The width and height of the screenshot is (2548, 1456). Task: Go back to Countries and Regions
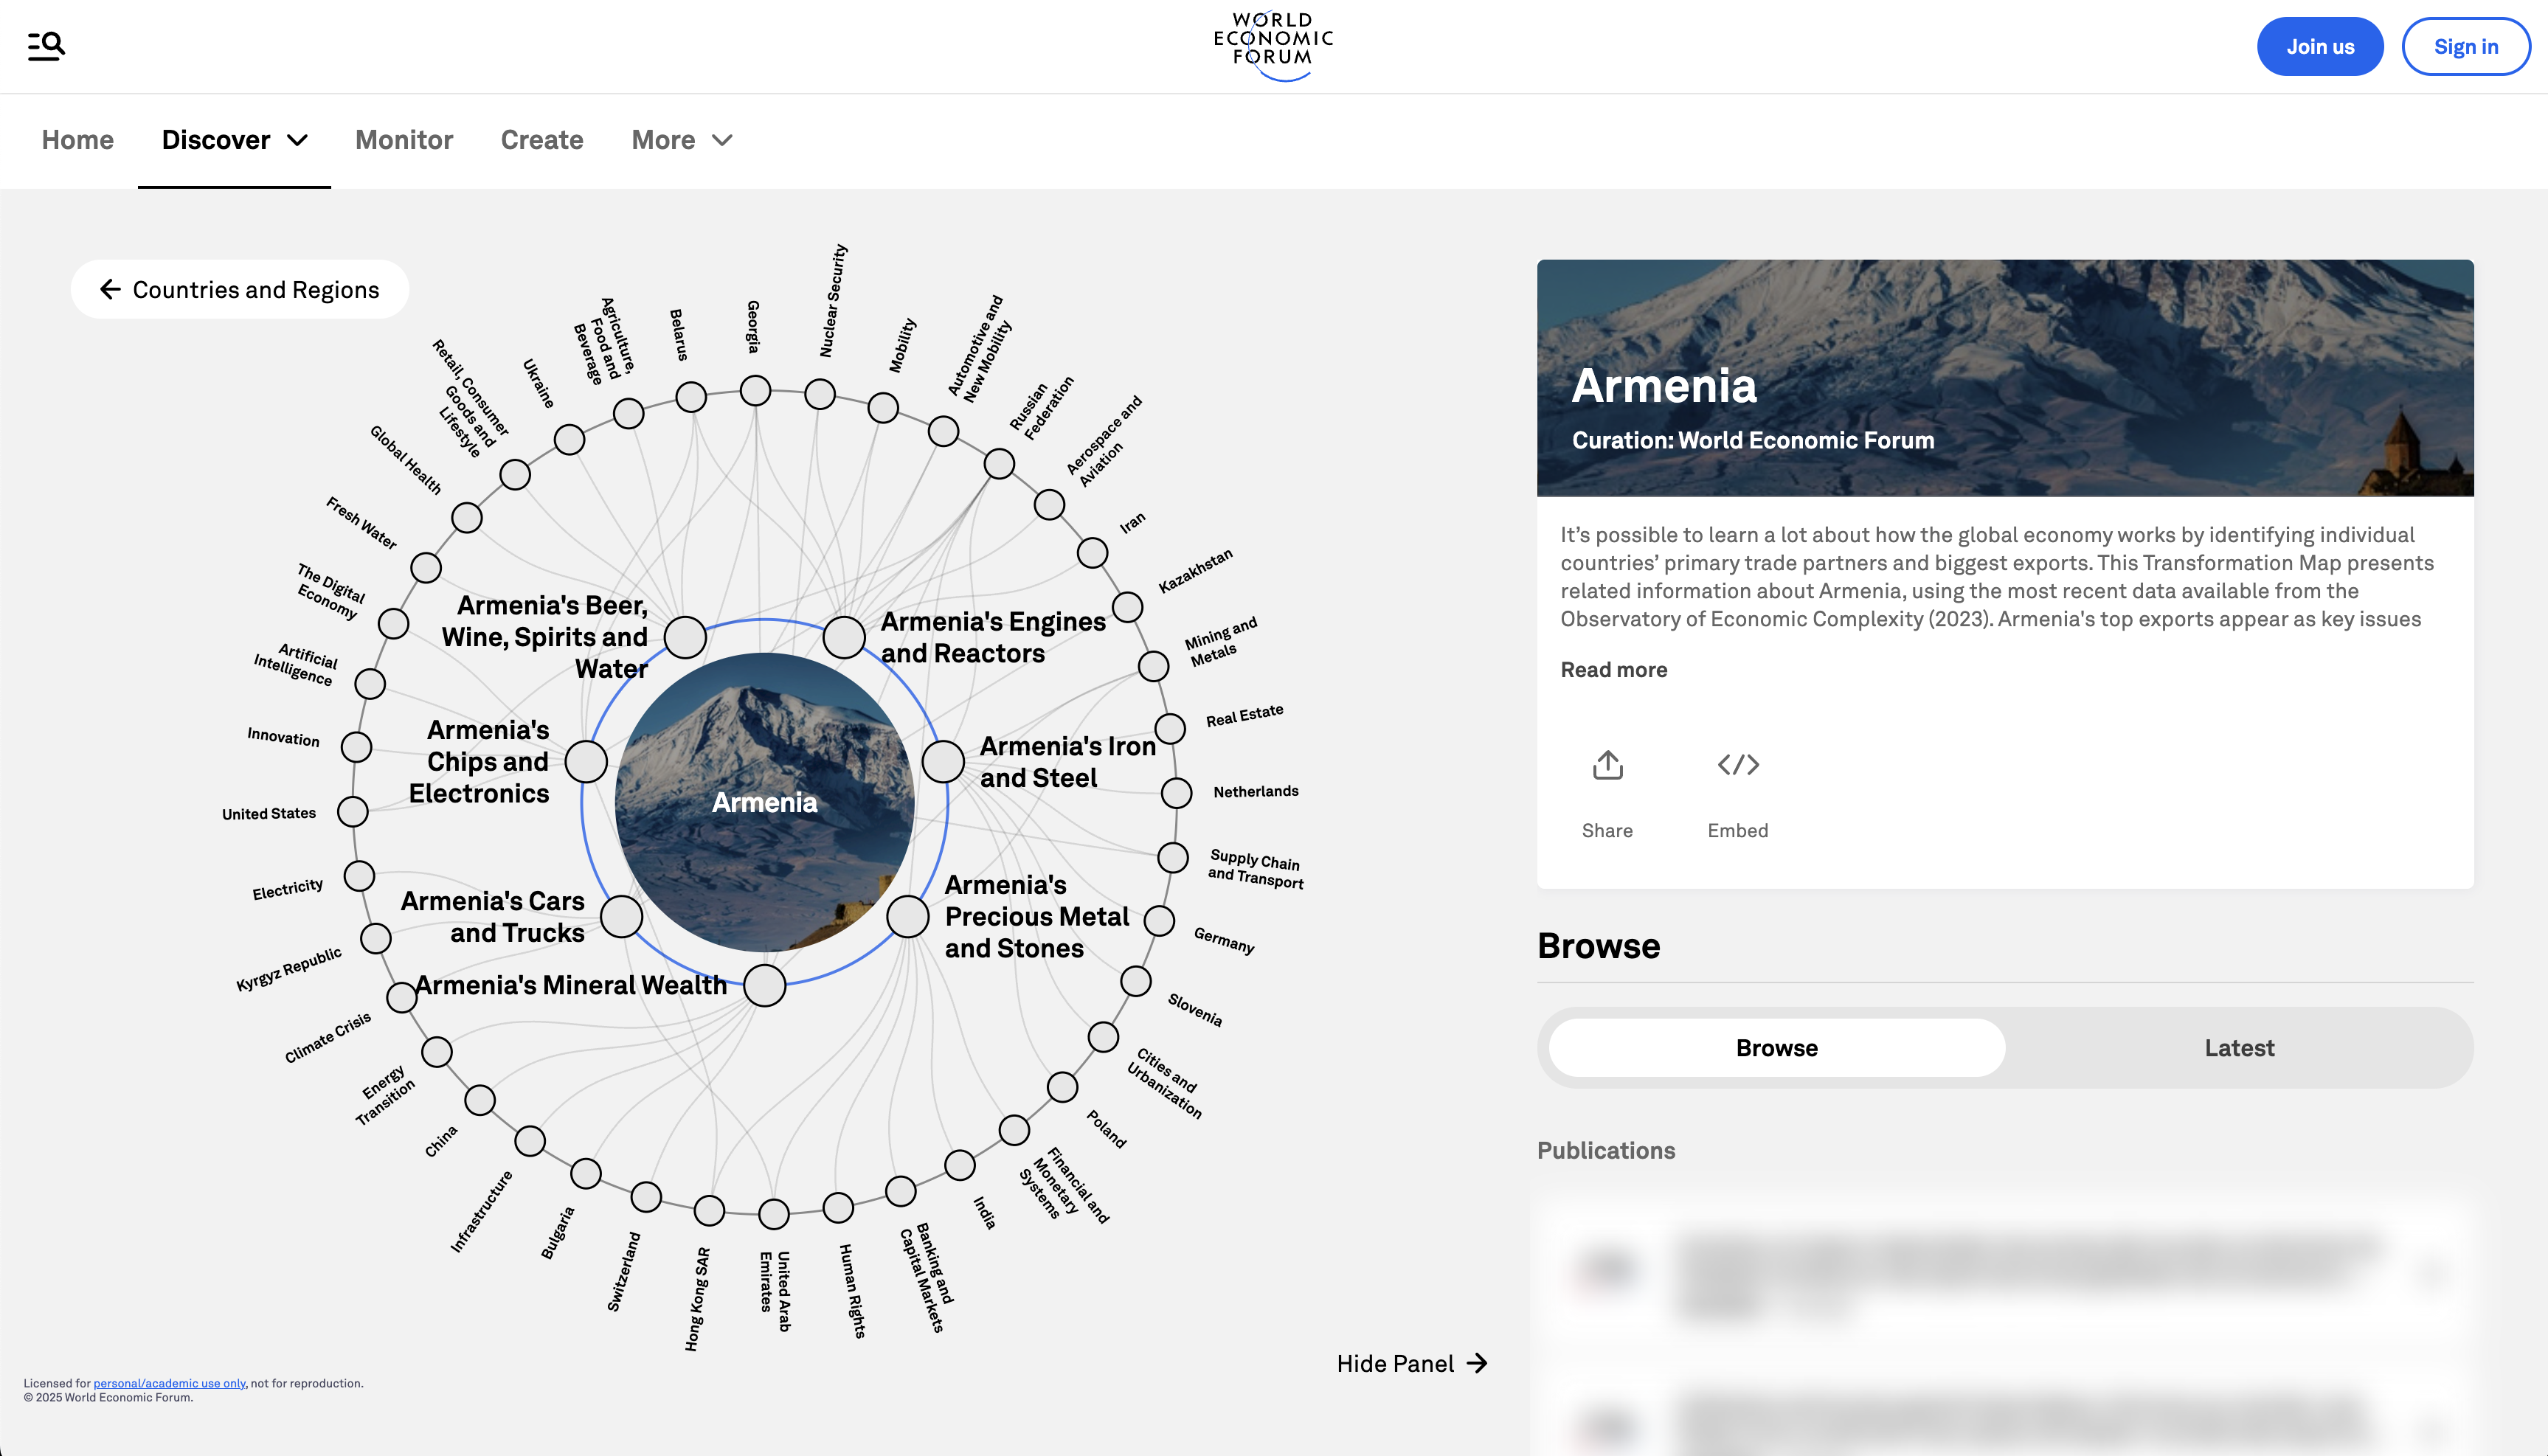[240, 290]
